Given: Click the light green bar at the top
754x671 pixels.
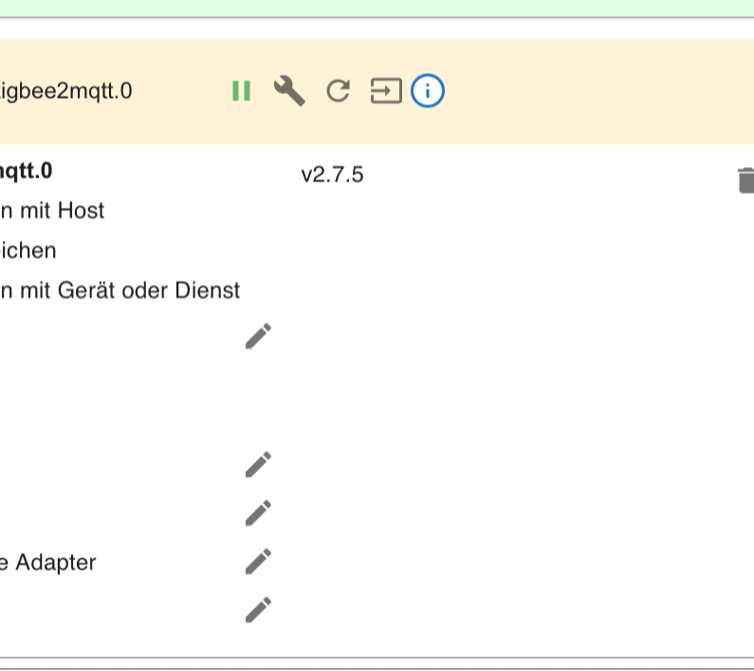Looking at the screenshot, I should tap(377, 9).
